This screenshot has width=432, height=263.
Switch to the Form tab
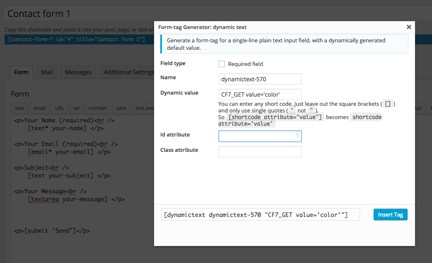pyautogui.click(x=21, y=72)
